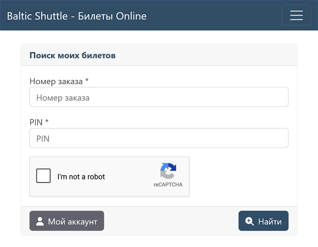Focus the PIN input field
Image resolution: width=318 pixels, height=247 pixels.
[159, 138]
